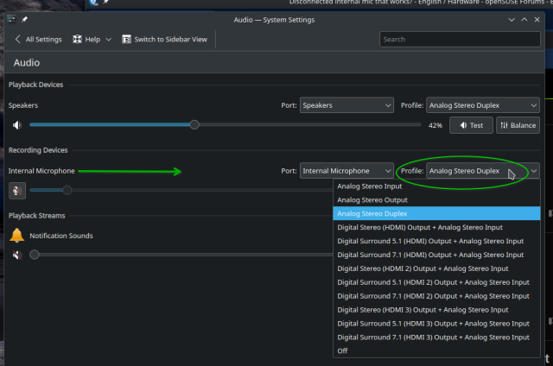Screen dimensions: 553x366
Task: Open the Speakers Port dropdown
Action: coord(347,105)
